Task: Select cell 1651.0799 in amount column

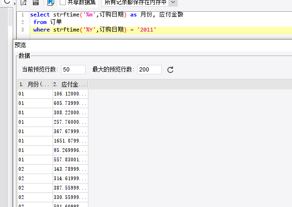Action: pos(71,141)
